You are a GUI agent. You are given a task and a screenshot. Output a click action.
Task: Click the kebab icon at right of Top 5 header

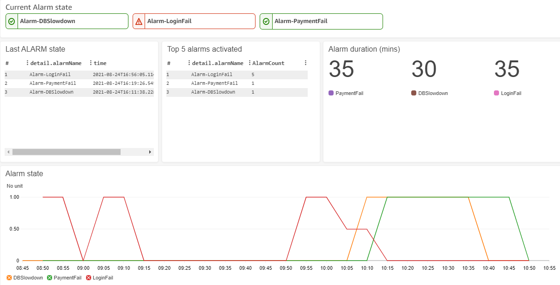pyautogui.click(x=305, y=63)
